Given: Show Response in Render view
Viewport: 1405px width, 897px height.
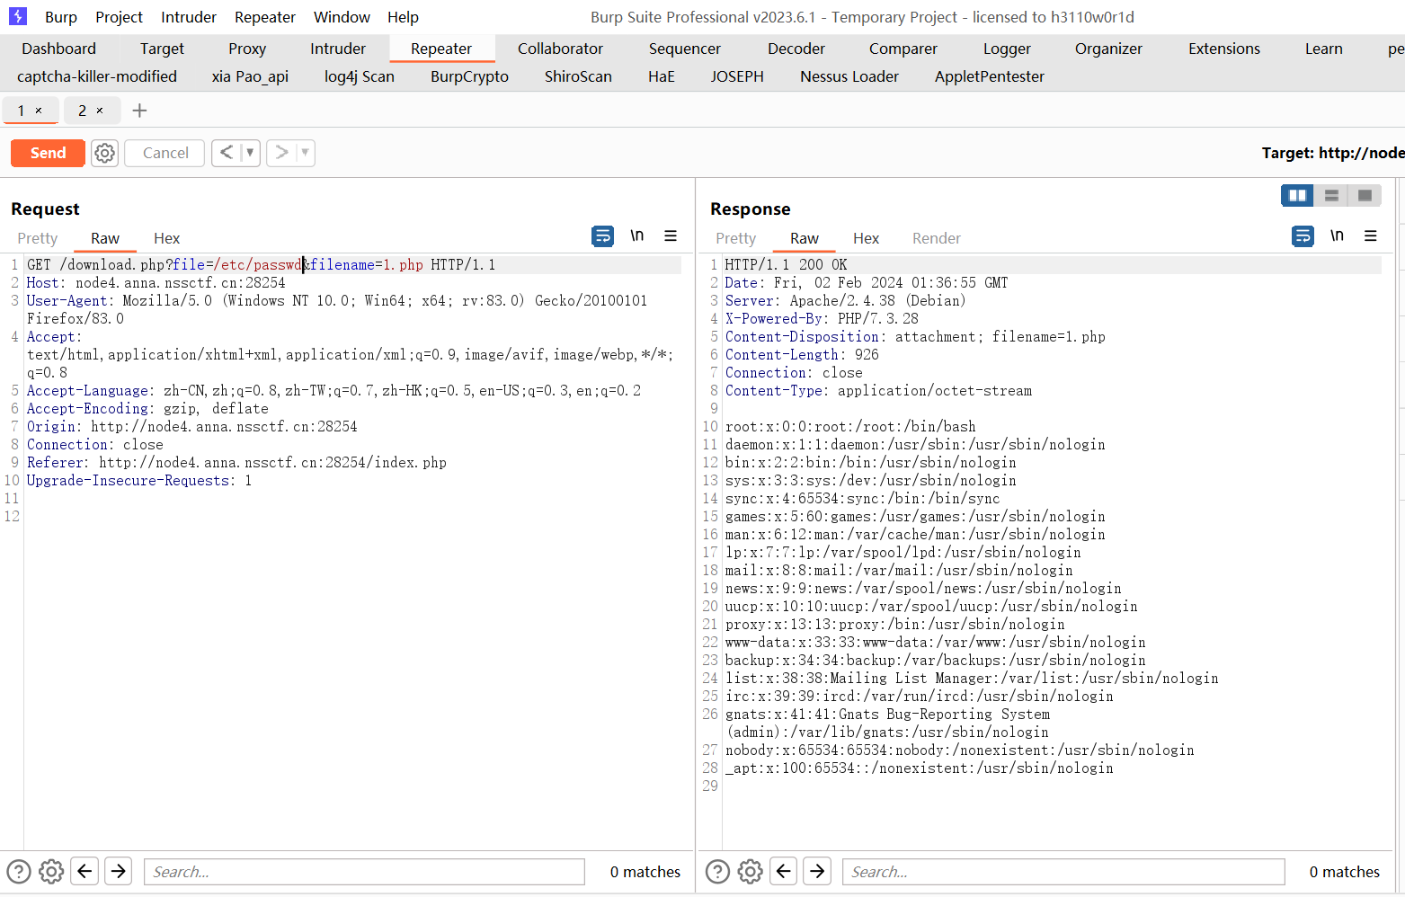Looking at the screenshot, I should click(937, 238).
